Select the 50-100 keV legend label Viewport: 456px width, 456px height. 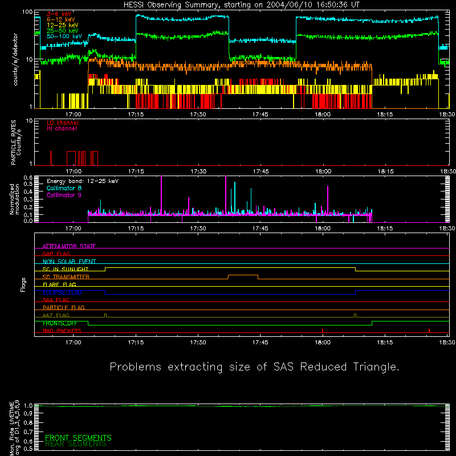(64, 36)
